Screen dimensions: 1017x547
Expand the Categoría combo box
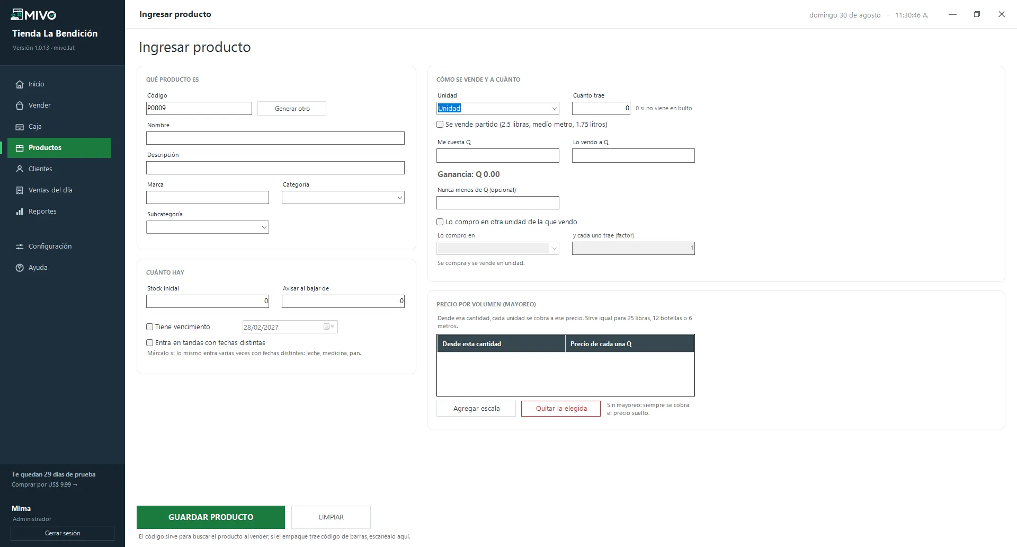coord(399,198)
